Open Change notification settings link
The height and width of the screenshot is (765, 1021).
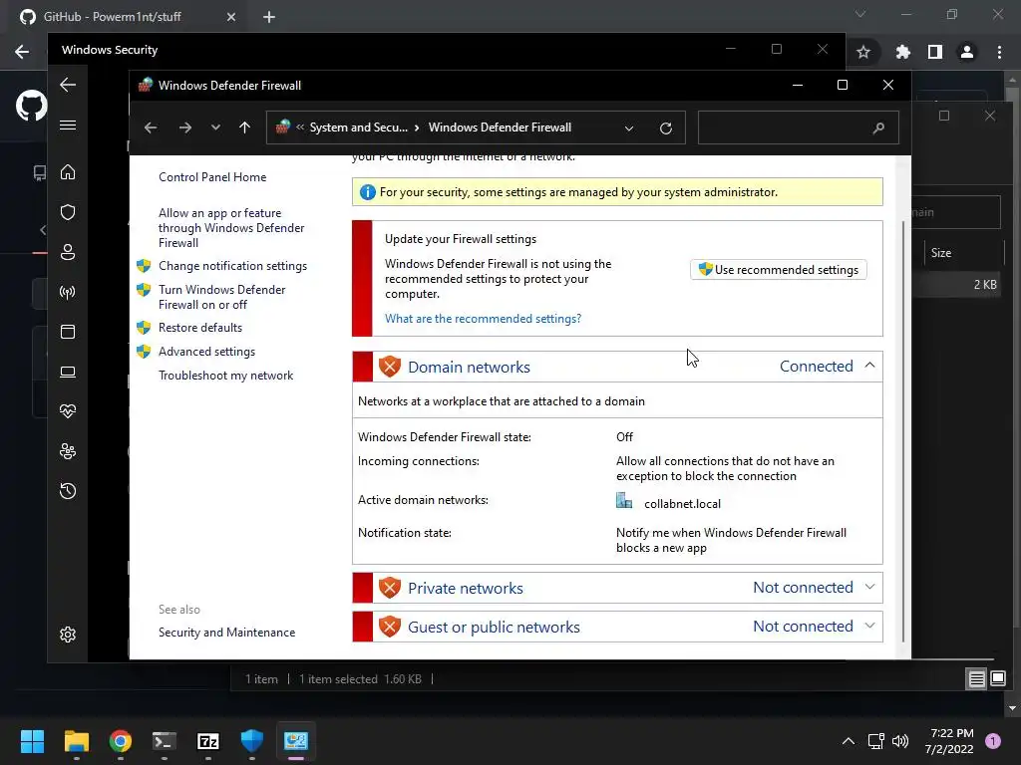(232, 266)
